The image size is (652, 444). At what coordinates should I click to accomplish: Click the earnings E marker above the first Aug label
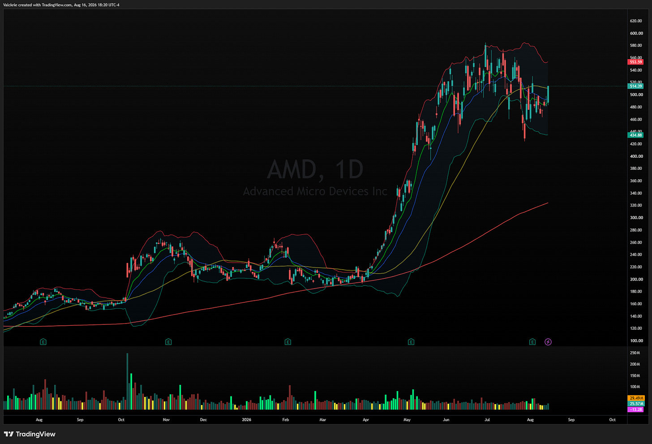click(43, 342)
